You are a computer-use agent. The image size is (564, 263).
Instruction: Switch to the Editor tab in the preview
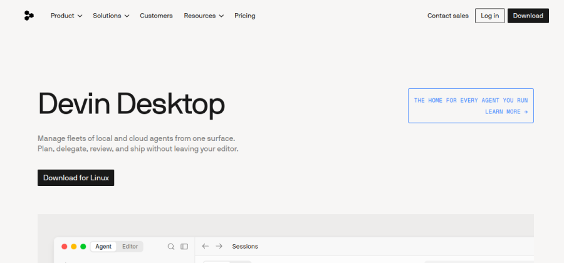[x=130, y=247]
